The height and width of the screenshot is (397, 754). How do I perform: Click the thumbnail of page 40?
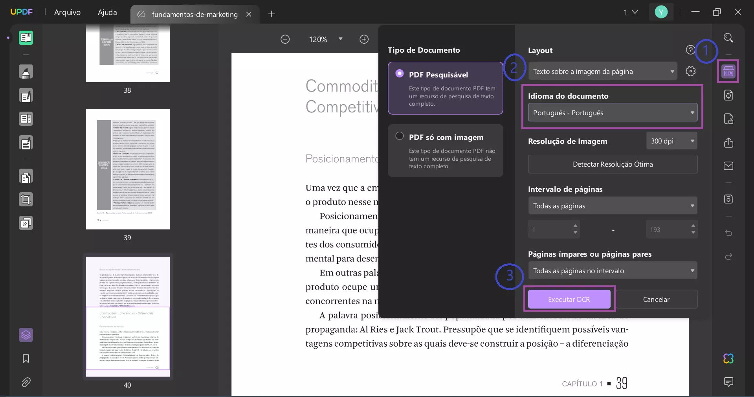pyautogui.click(x=128, y=317)
